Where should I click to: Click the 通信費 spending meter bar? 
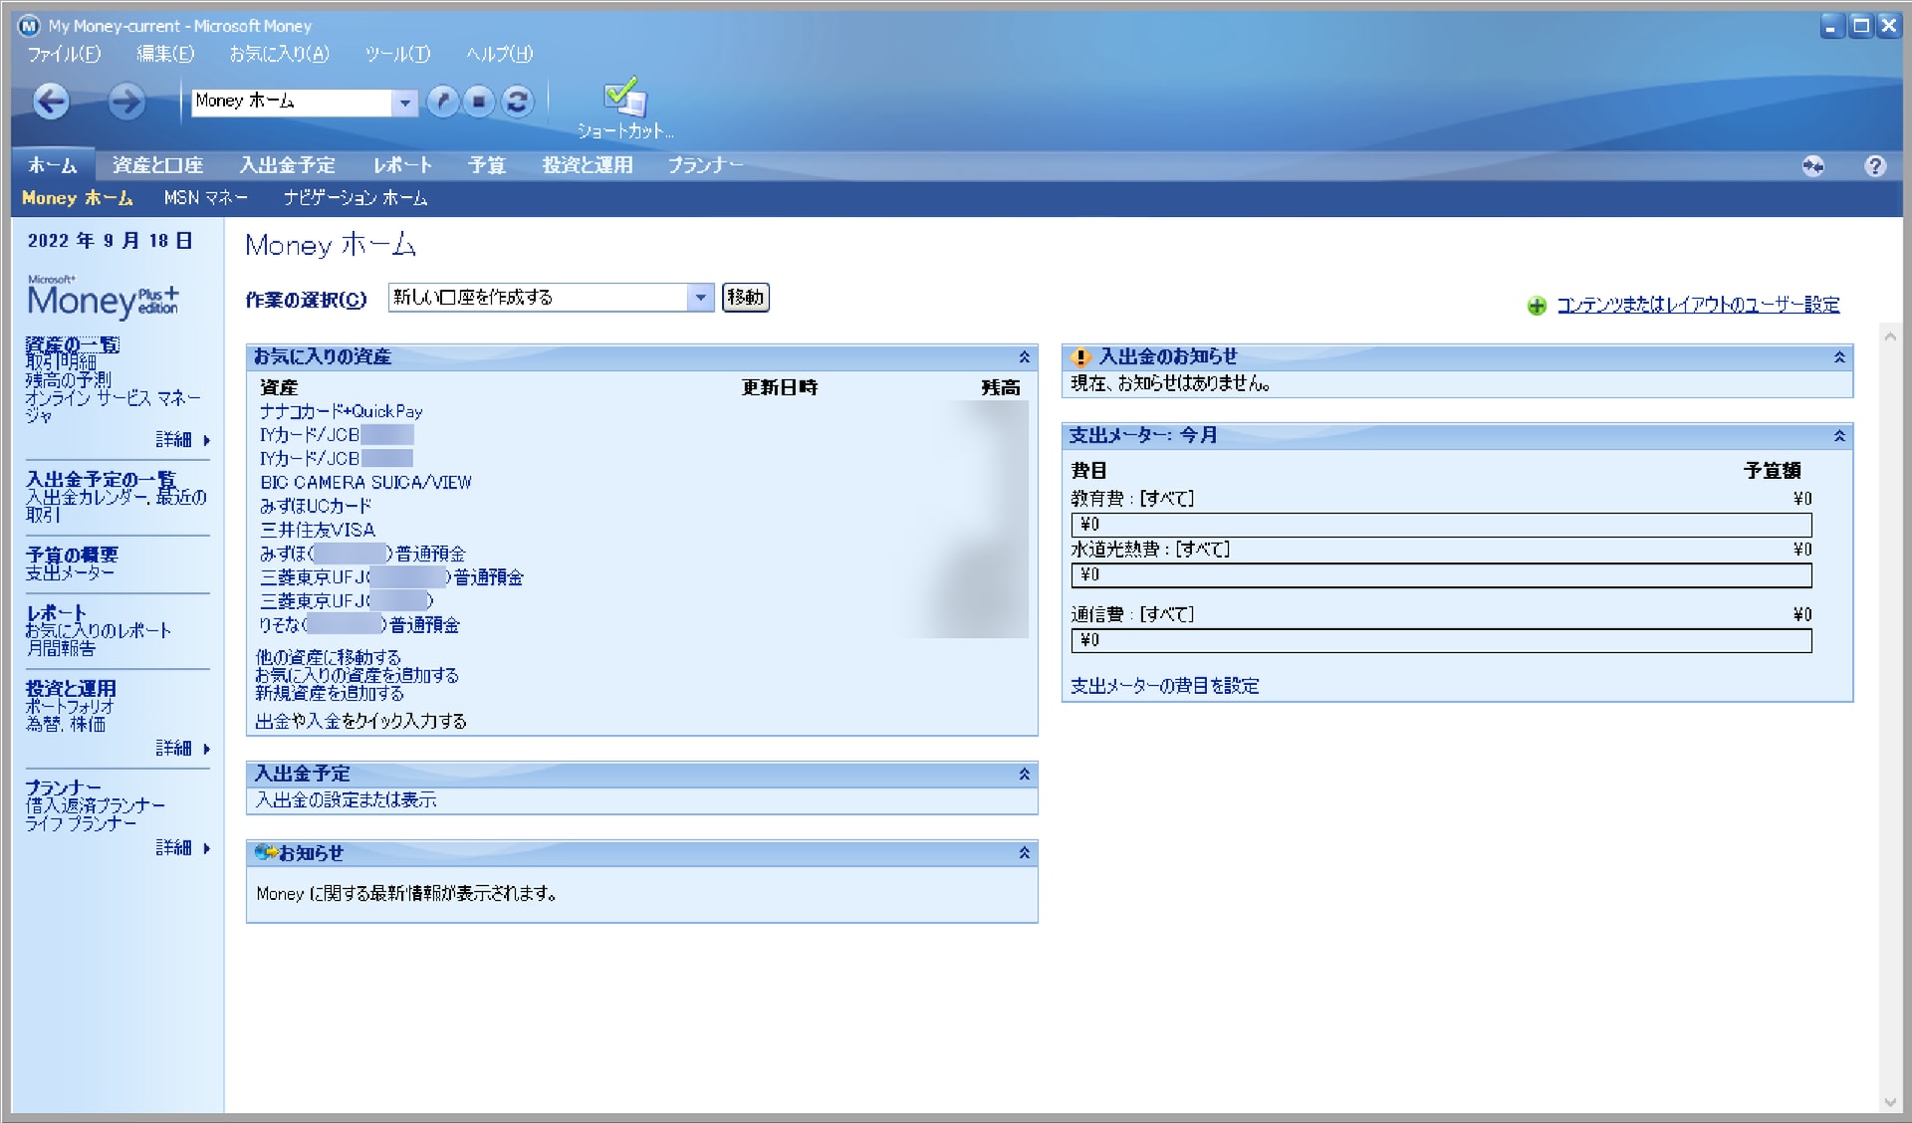click(1441, 641)
